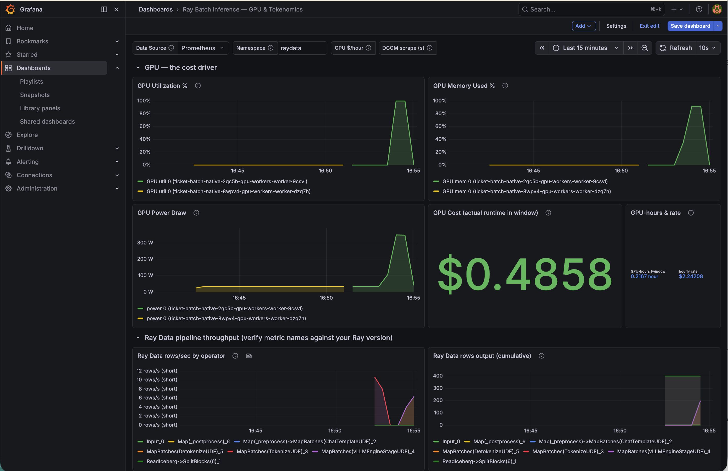The width and height of the screenshot is (728, 471).
Task: Show GPU-hours & rate panel info
Action: [691, 213]
